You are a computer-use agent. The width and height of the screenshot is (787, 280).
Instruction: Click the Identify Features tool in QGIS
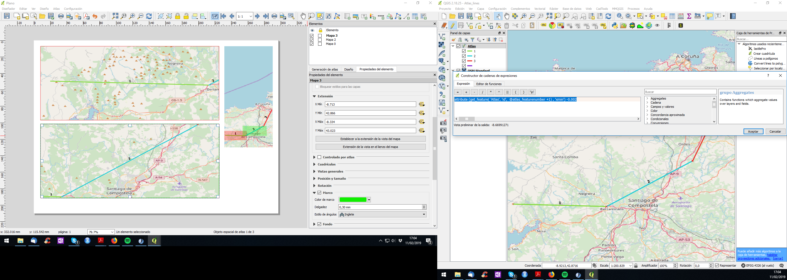coord(620,16)
